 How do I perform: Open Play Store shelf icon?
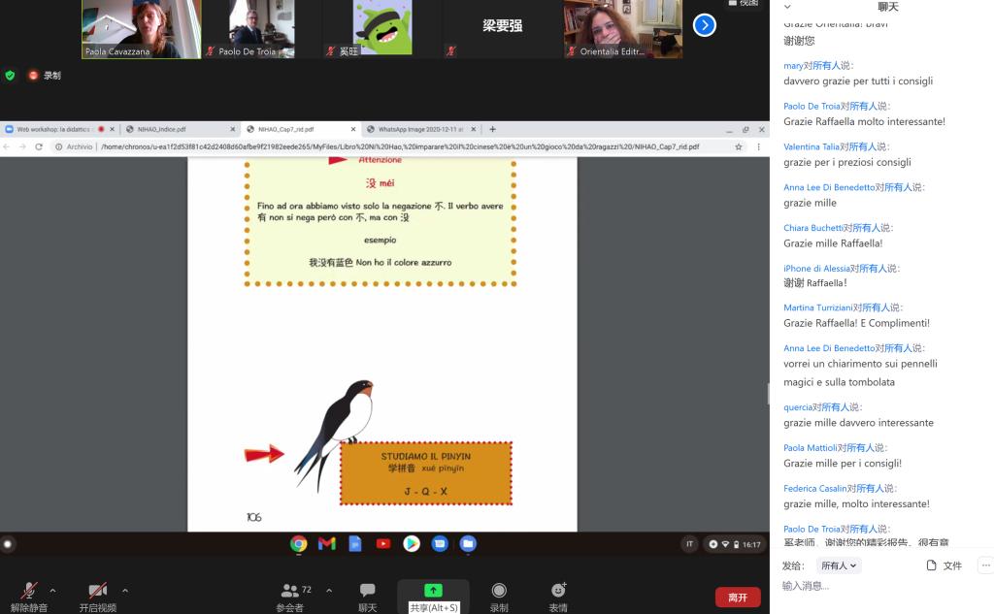click(412, 543)
